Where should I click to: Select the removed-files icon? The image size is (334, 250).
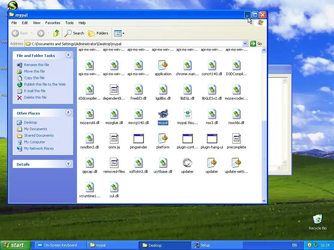click(x=114, y=163)
